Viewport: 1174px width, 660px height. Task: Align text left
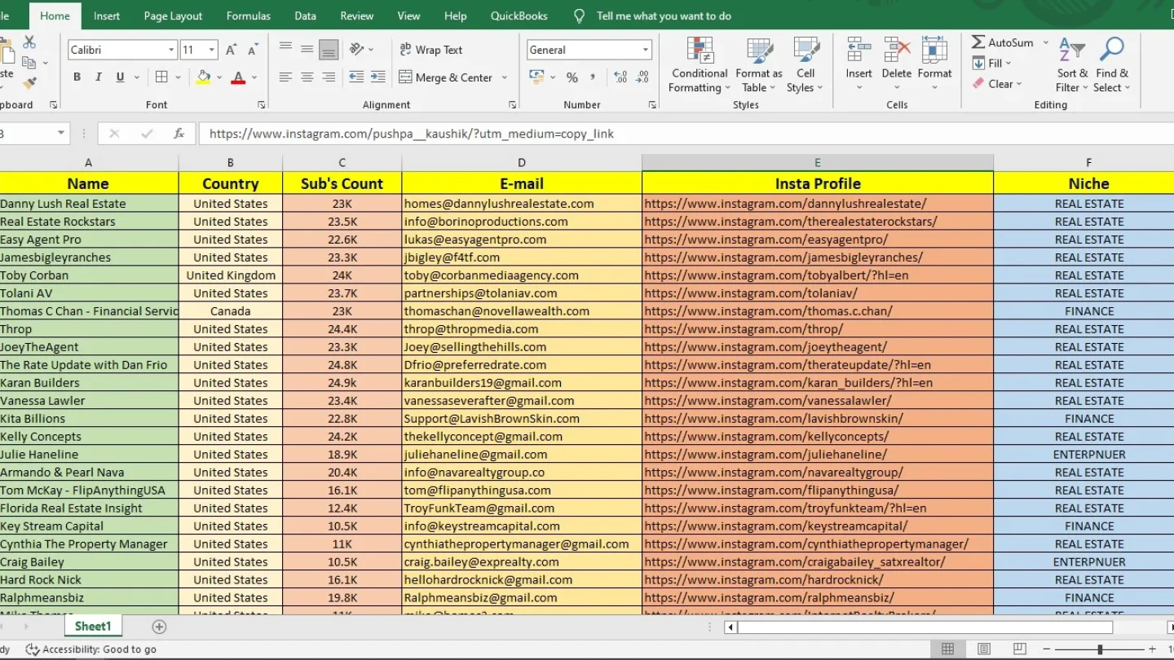(285, 77)
